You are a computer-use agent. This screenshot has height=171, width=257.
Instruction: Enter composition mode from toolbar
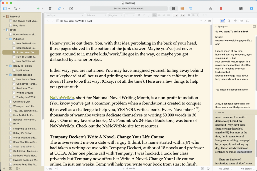(x=241, y=9)
